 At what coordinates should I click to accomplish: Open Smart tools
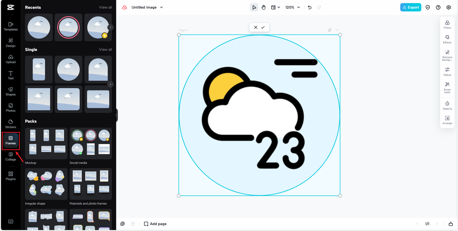447,88
